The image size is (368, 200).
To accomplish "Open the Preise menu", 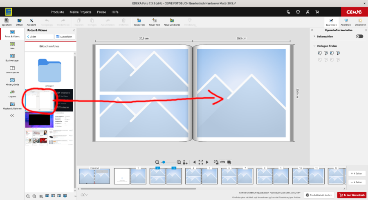I will [101, 12].
